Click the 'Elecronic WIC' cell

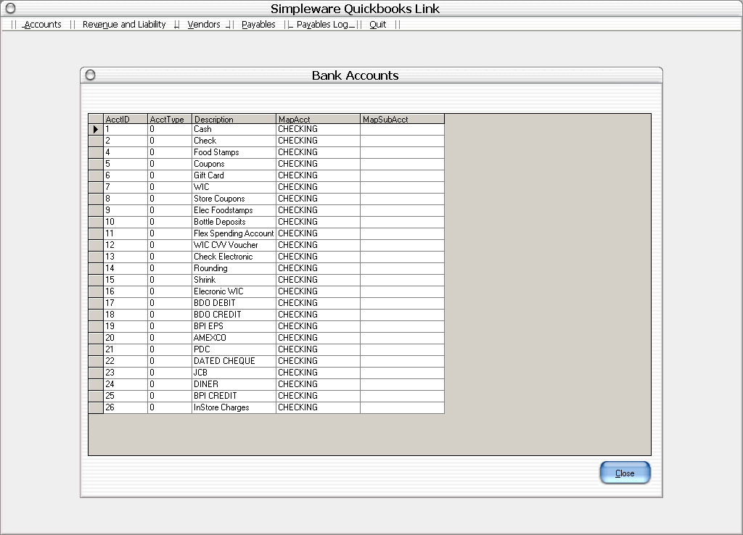click(x=234, y=291)
